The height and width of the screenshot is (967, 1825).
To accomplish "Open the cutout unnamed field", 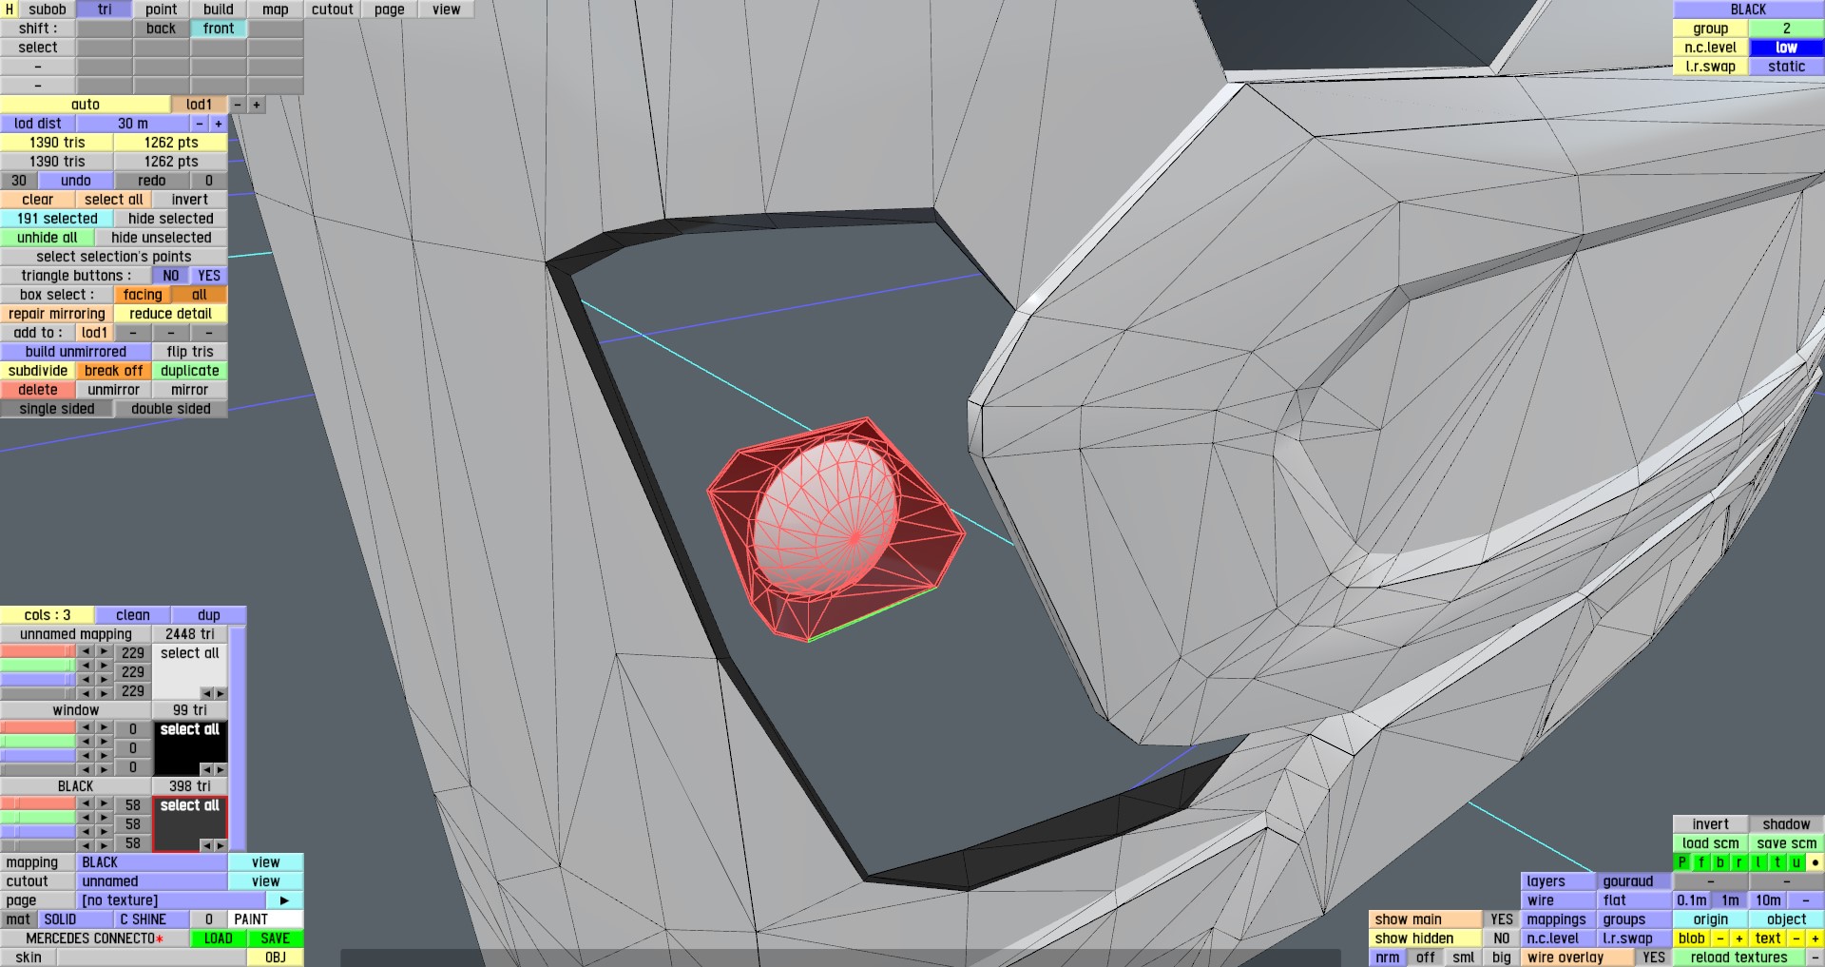I will pyautogui.click(x=152, y=881).
